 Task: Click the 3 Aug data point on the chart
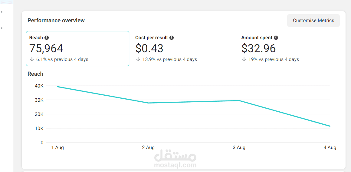[x=239, y=100]
